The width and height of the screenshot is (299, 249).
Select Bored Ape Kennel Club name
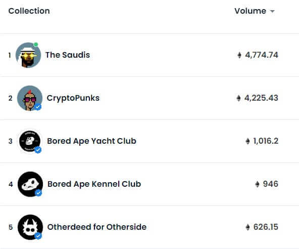pyautogui.click(x=94, y=184)
